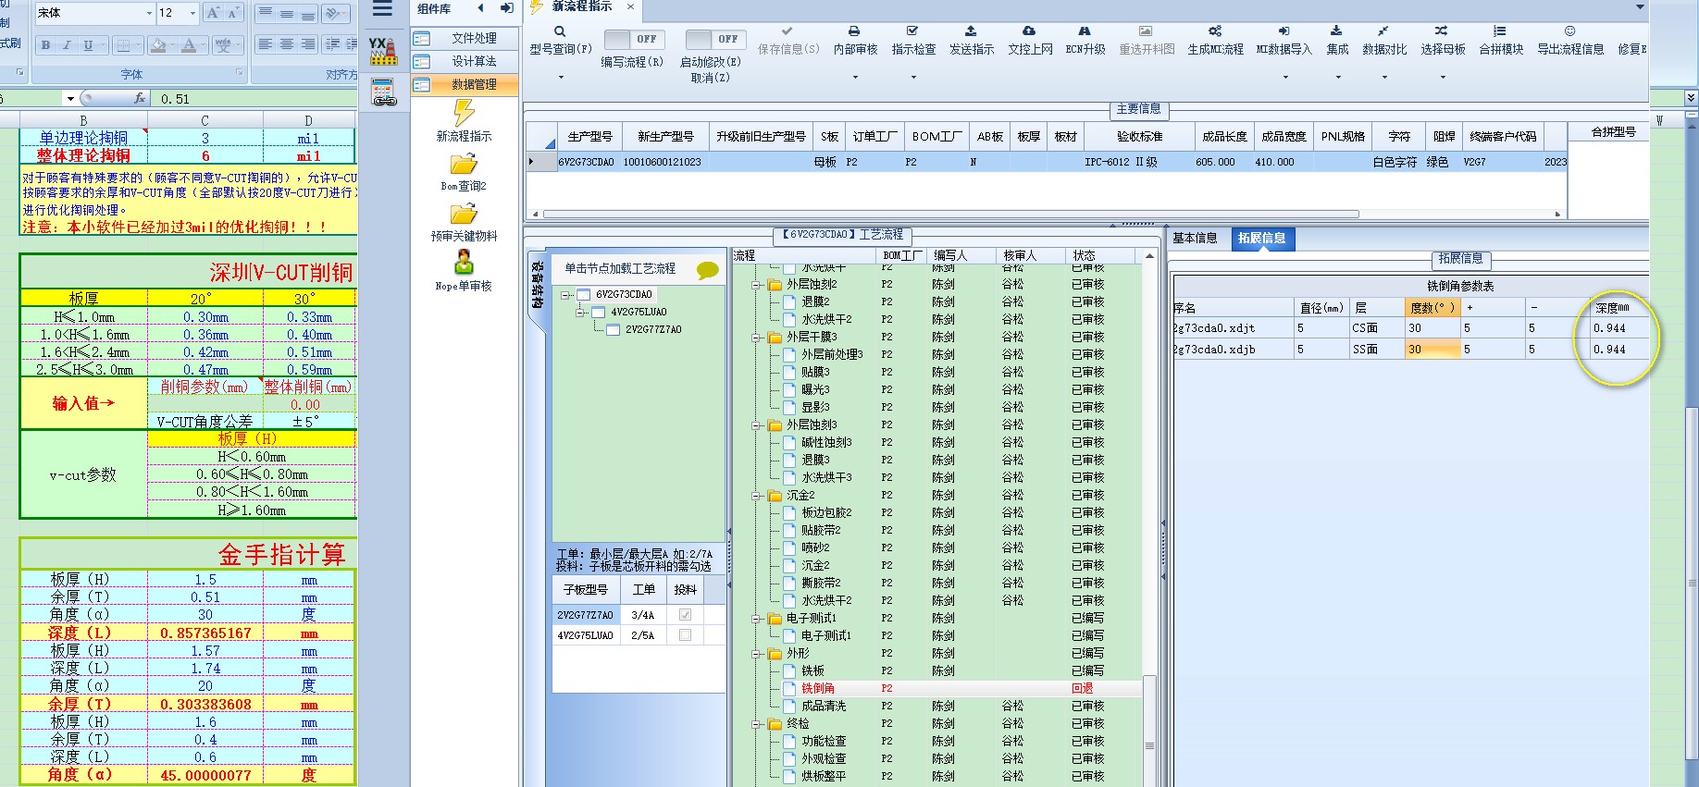This screenshot has height=787, width=1699.
Task: Collapse the 终检 process folder
Action: (756, 723)
